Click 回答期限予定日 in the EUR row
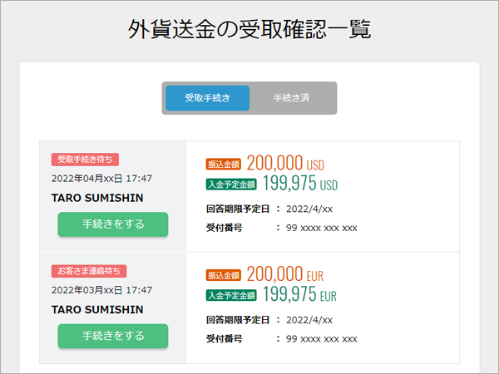Screen dimensions: 499x374 point(238,320)
